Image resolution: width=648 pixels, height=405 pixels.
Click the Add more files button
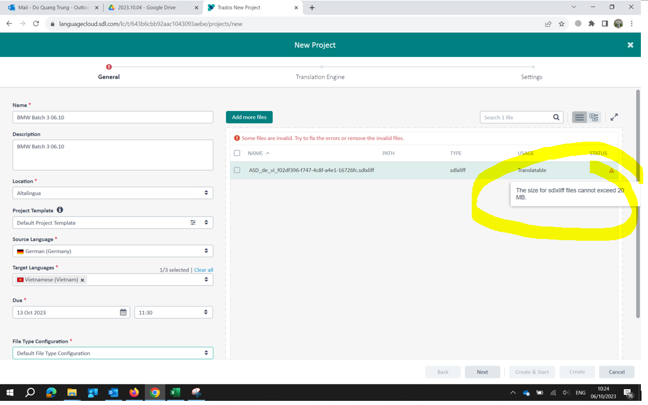(x=249, y=117)
